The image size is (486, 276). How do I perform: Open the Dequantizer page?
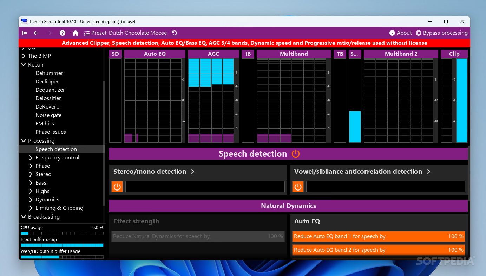(x=50, y=90)
